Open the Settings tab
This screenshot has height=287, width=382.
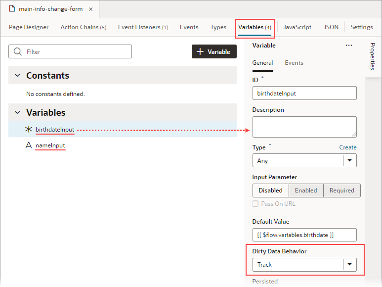(362, 27)
